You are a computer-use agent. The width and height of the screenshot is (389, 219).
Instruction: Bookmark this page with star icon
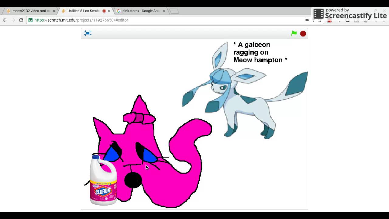(x=319, y=20)
